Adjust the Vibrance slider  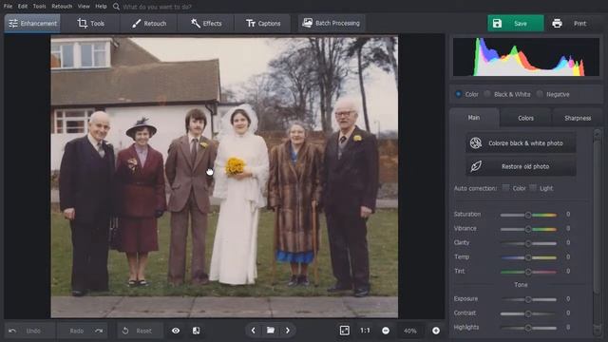(x=528, y=229)
